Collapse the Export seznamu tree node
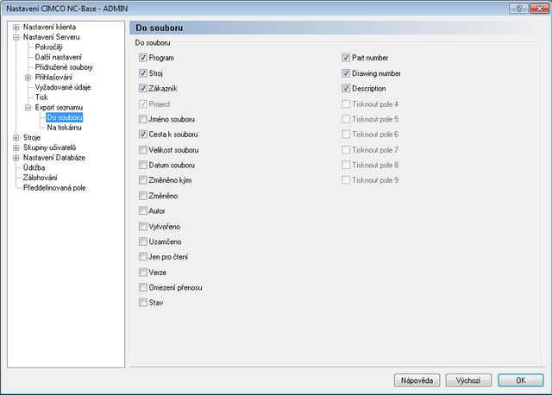 coord(28,108)
